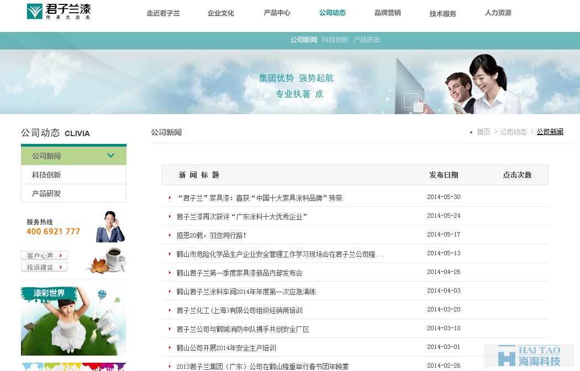Open 科技创新 in the left sidebar
Screen dimensions: 580x371
(x=73, y=175)
